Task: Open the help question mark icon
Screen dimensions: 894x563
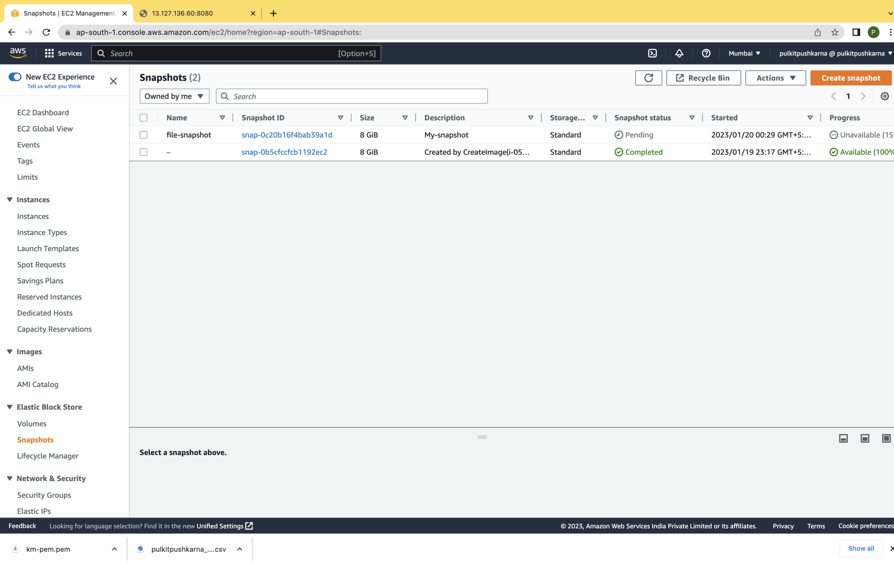Action: [x=706, y=53]
